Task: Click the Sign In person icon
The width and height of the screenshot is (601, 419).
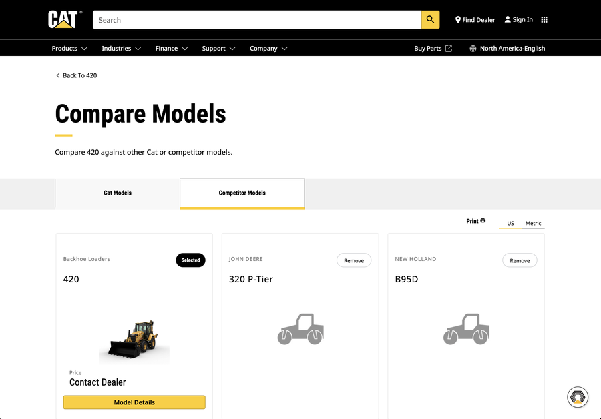Action: coord(508,19)
